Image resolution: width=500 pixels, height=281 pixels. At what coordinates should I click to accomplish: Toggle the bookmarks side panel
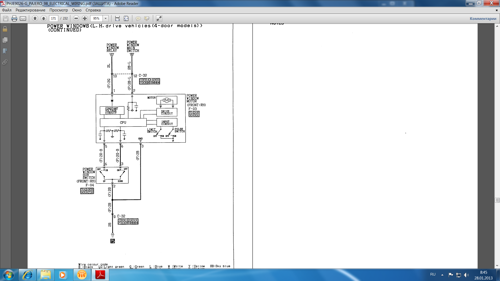pyautogui.click(x=5, y=51)
